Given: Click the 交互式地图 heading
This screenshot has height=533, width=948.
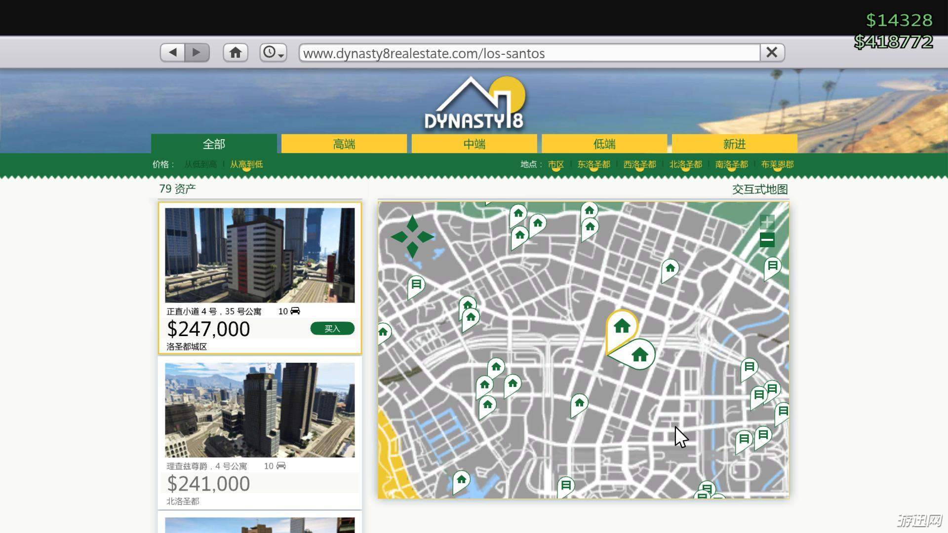Looking at the screenshot, I should [760, 190].
